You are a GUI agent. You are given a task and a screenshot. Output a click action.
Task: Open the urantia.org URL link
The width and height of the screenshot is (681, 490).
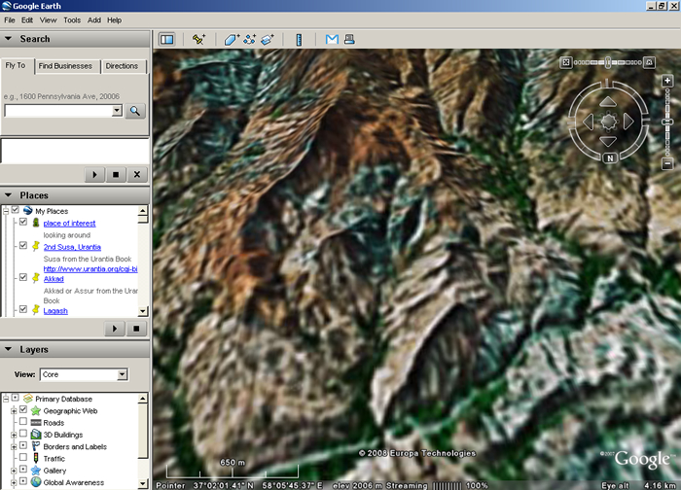point(90,269)
